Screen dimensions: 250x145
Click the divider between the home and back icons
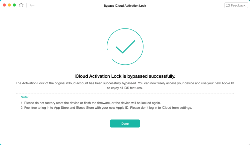[26, 5]
